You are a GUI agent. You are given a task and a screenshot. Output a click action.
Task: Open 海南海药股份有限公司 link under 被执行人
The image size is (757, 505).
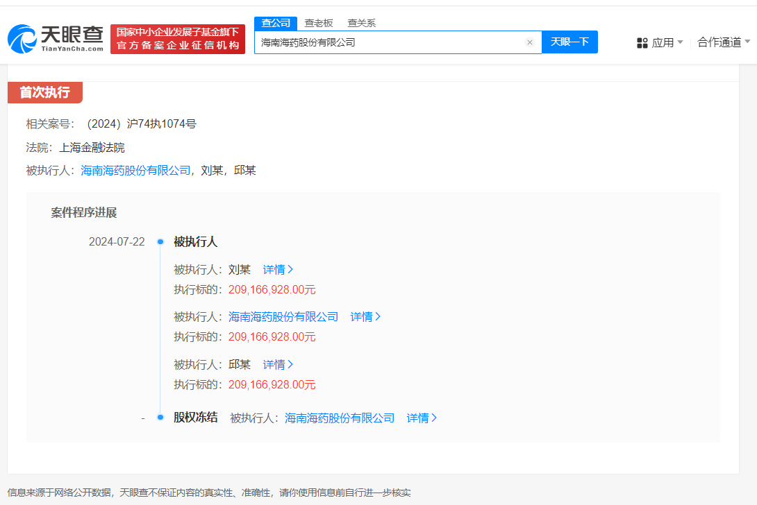click(x=135, y=170)
